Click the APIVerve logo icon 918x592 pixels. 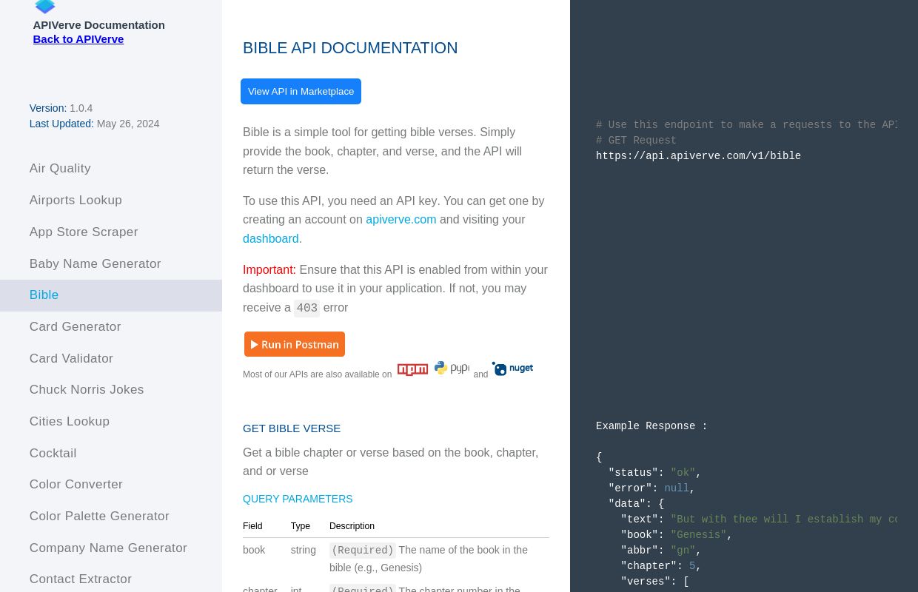(45, 7)
